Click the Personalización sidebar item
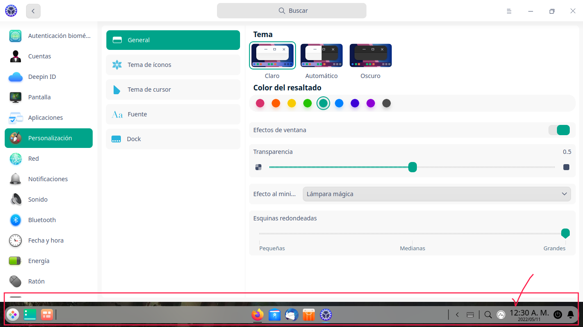583x327 pixels. (49, 138)
